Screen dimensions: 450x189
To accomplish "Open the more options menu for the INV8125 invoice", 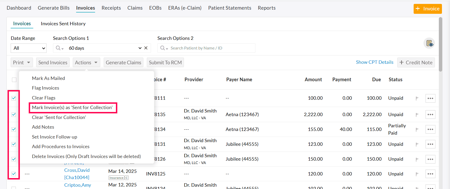I will 430,174.
